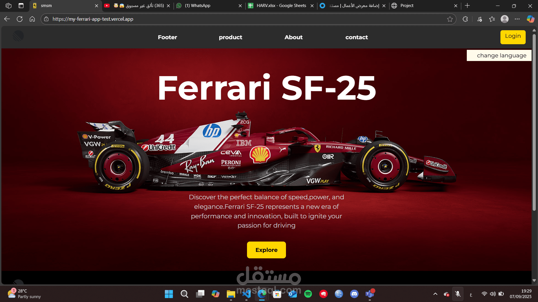Open the Footer nav link

[x=167, y=37]
